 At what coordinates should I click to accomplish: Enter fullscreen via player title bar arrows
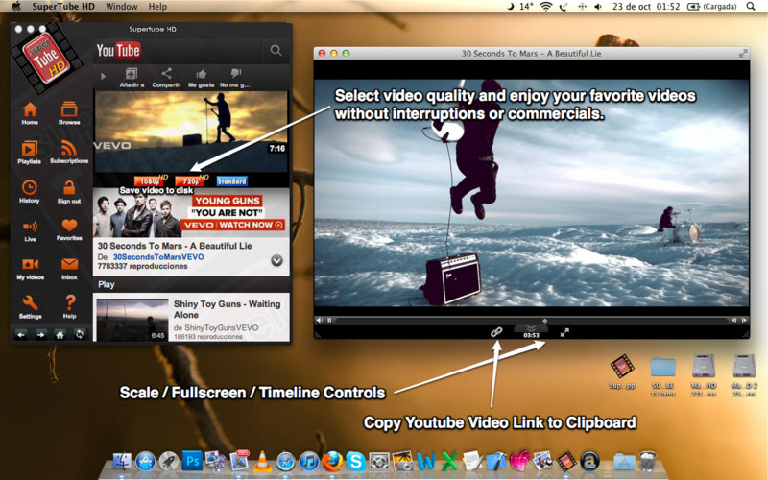coord(743,53)
